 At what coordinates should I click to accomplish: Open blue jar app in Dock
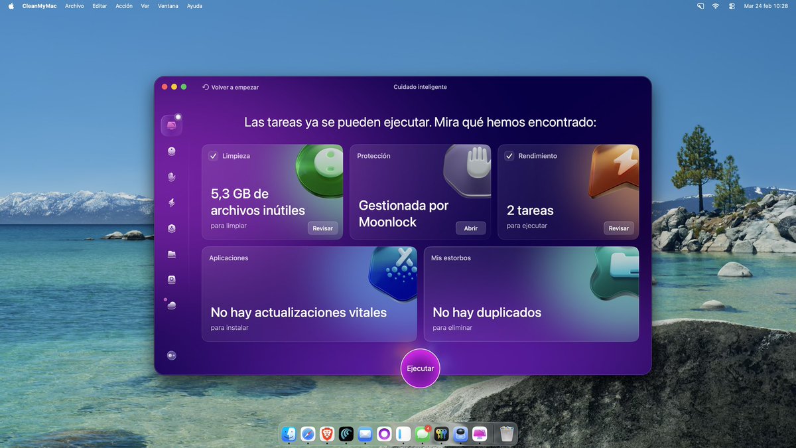460,434
